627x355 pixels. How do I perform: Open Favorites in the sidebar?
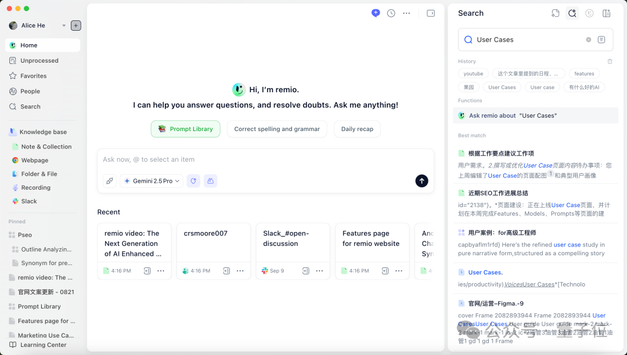33,76
